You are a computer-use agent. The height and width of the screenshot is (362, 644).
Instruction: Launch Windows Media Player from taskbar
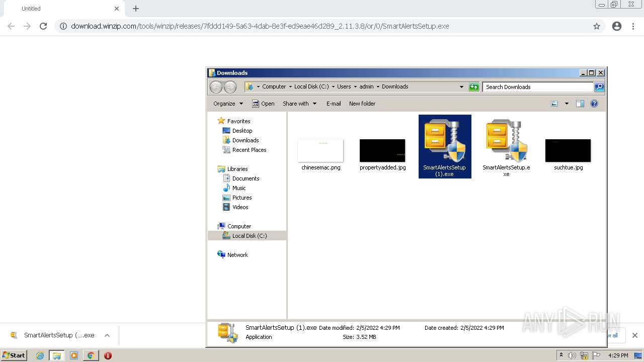point(74,355)
